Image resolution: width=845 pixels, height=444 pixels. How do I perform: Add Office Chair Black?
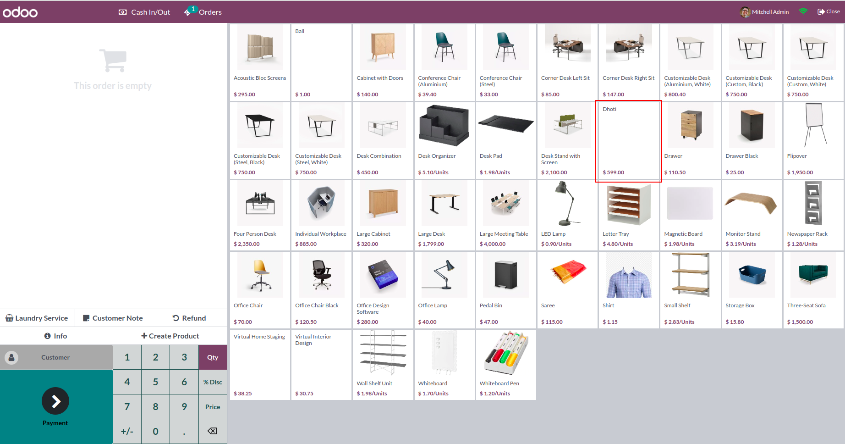pos(322,290)
